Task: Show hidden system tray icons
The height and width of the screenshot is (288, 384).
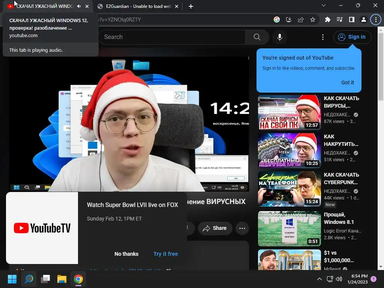Action: click(x=319, y=279)
